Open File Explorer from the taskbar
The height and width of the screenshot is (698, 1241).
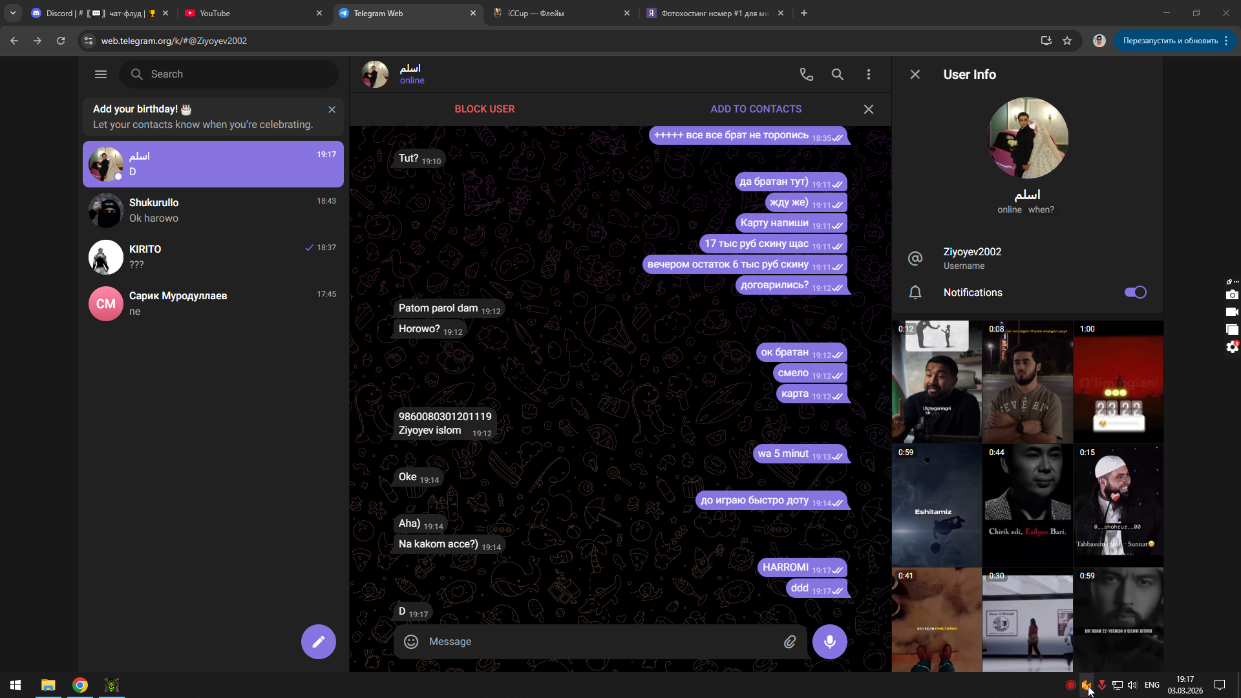tap(48, 685)
